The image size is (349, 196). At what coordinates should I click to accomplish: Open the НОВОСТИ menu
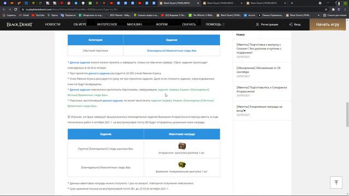pyautogui.click(x=52, y=24)
